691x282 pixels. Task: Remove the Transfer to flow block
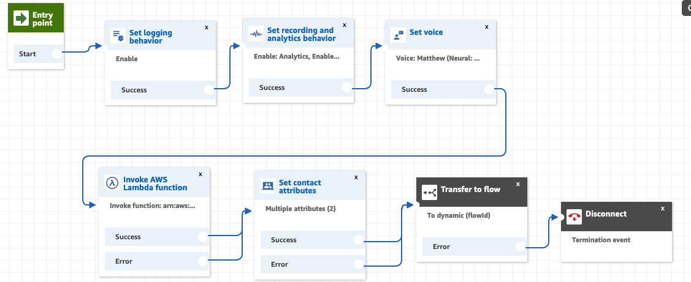[518, 184]
